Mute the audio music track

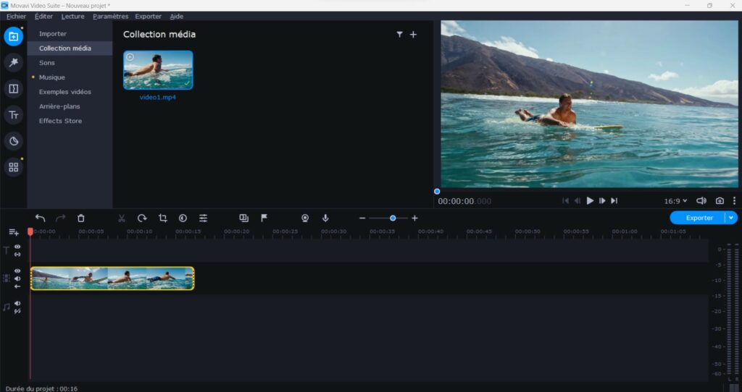[17, 304]
